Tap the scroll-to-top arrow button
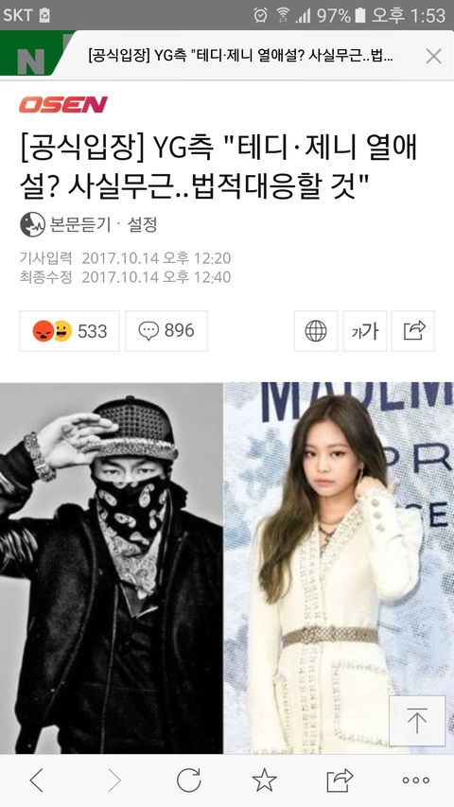This screenshot has height=807, width=454. tap(416, 721)
